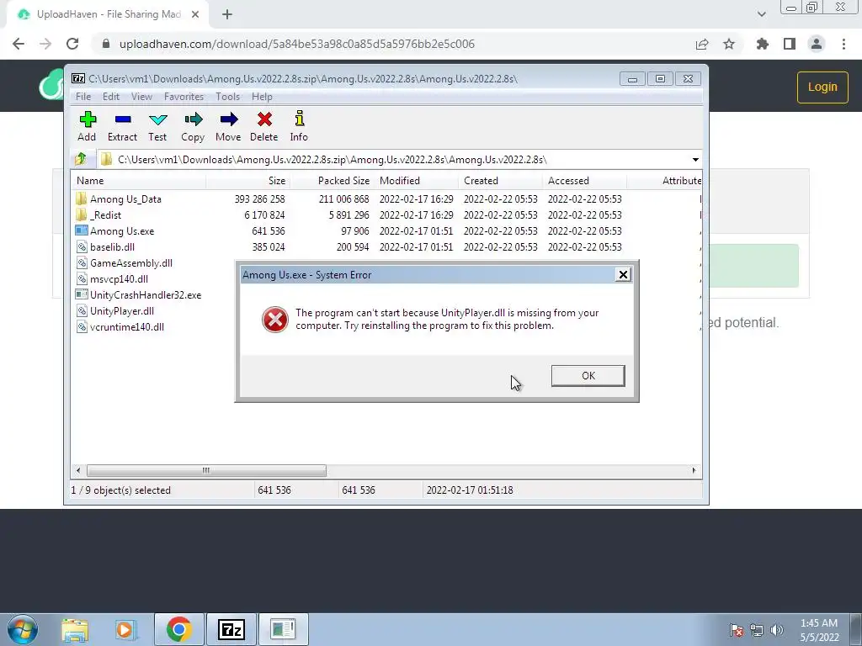Screen dimensions: 862x646
Task: Open the Chrome profile avatar
Action: pyautogui.click(x=817, y=44)
